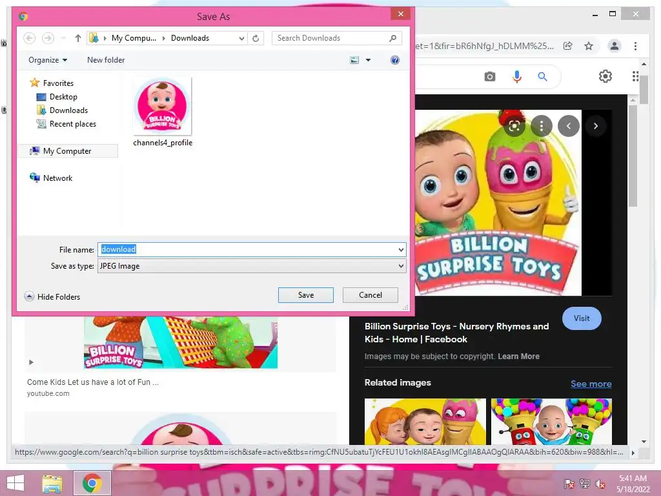Go up one folder level arrow

(x=78, y=38)
